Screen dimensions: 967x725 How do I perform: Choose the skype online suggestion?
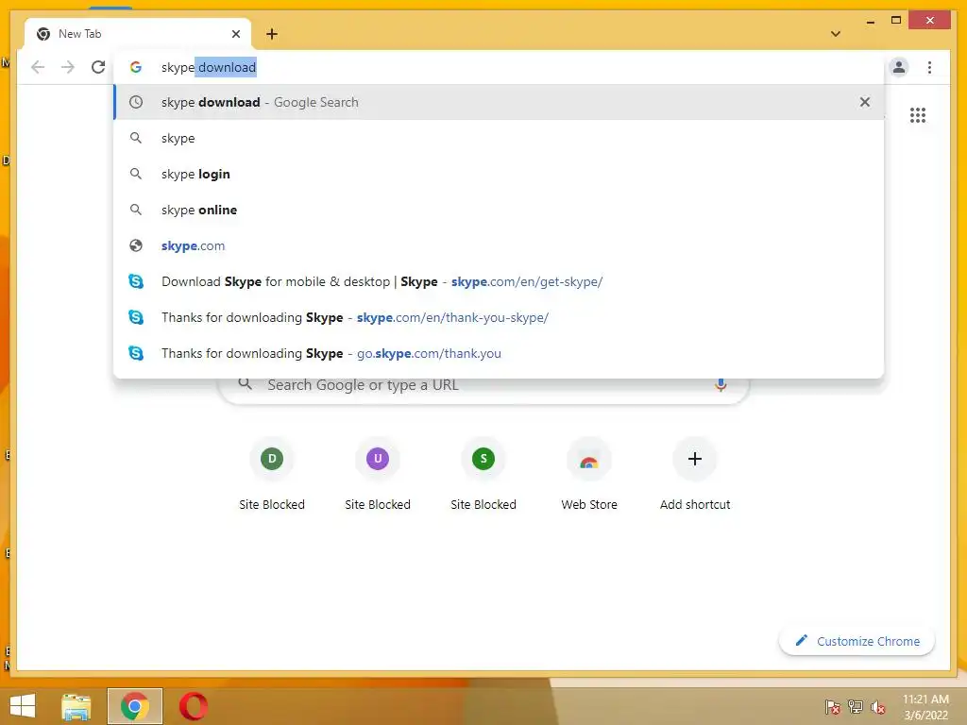tap(499, 210)
